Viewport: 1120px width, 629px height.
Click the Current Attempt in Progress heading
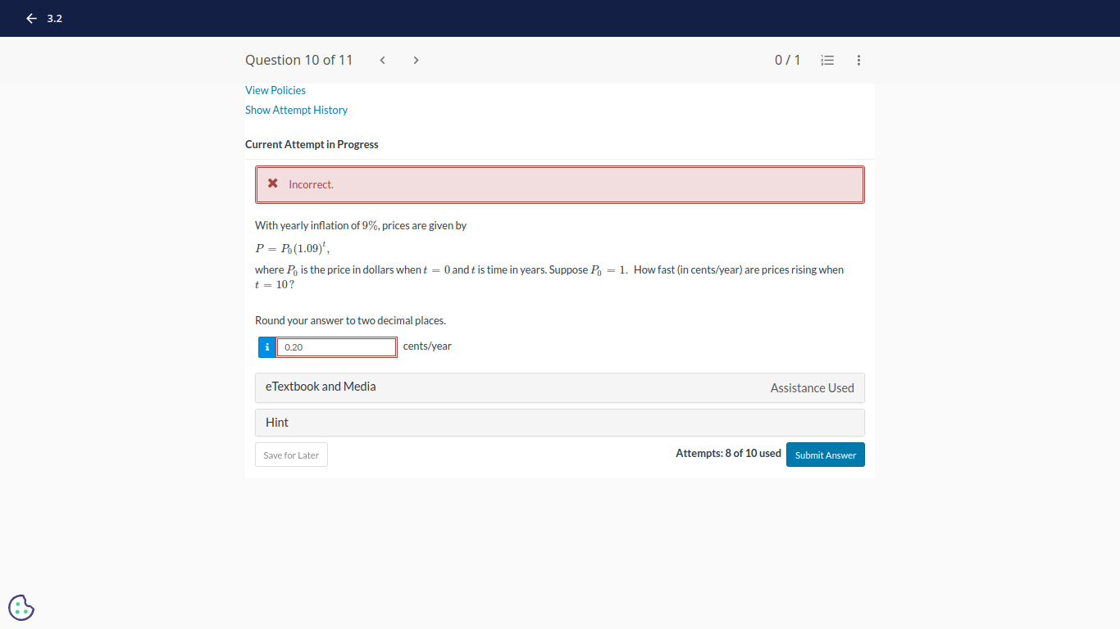click(x=312, y=144)
